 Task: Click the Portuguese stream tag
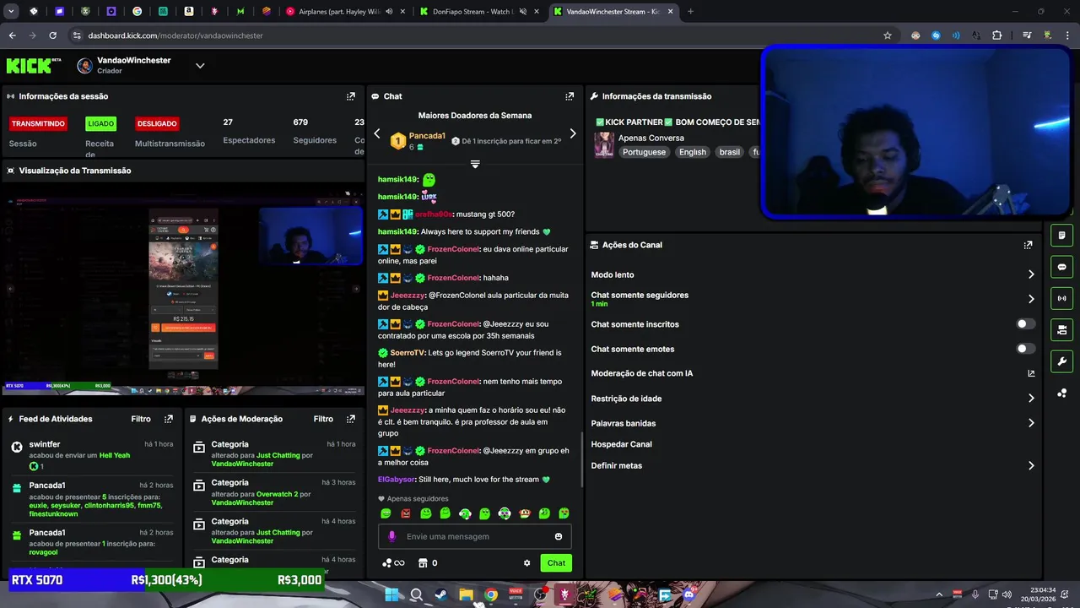click(x=645, y=152)
